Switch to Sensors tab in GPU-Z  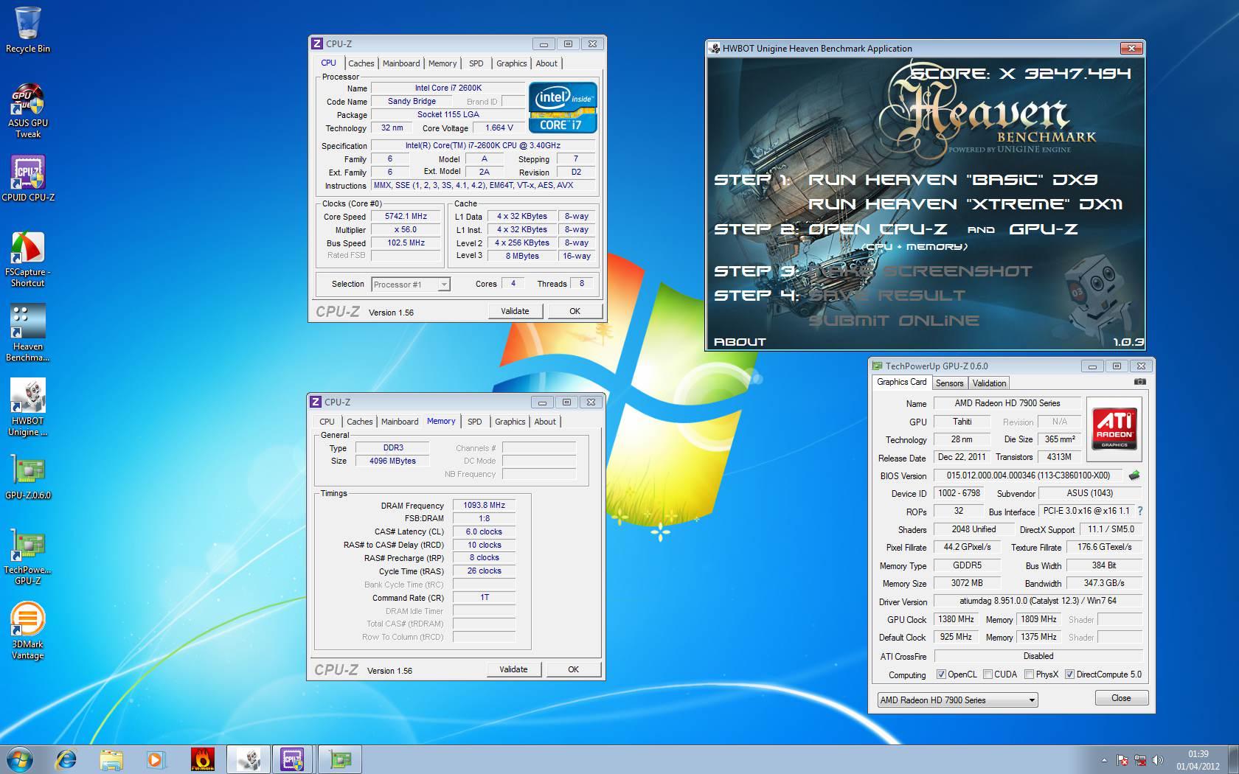point(949,383)
